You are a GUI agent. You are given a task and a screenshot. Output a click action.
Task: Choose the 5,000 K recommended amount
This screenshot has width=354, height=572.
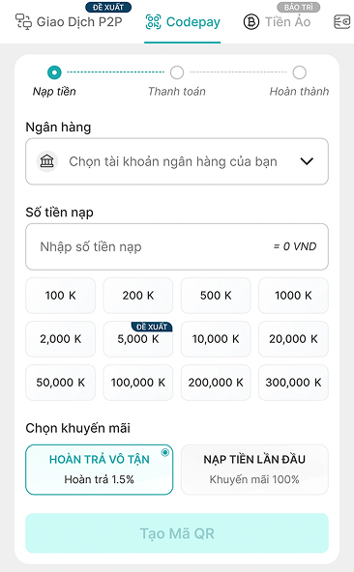[x=138, y=339]
